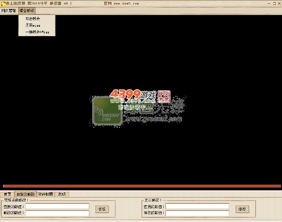Open the 综合修改 menu
Image resolution: width=282 pixels, height=222 pixels.
point(27,11)
